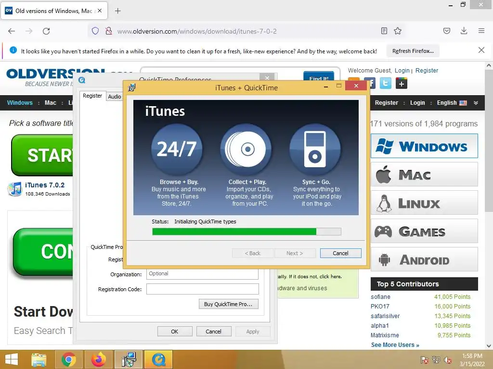Open the network tray icon
Image resolution: width=493 pixels, height=369 pixels.
pos(436,359)
